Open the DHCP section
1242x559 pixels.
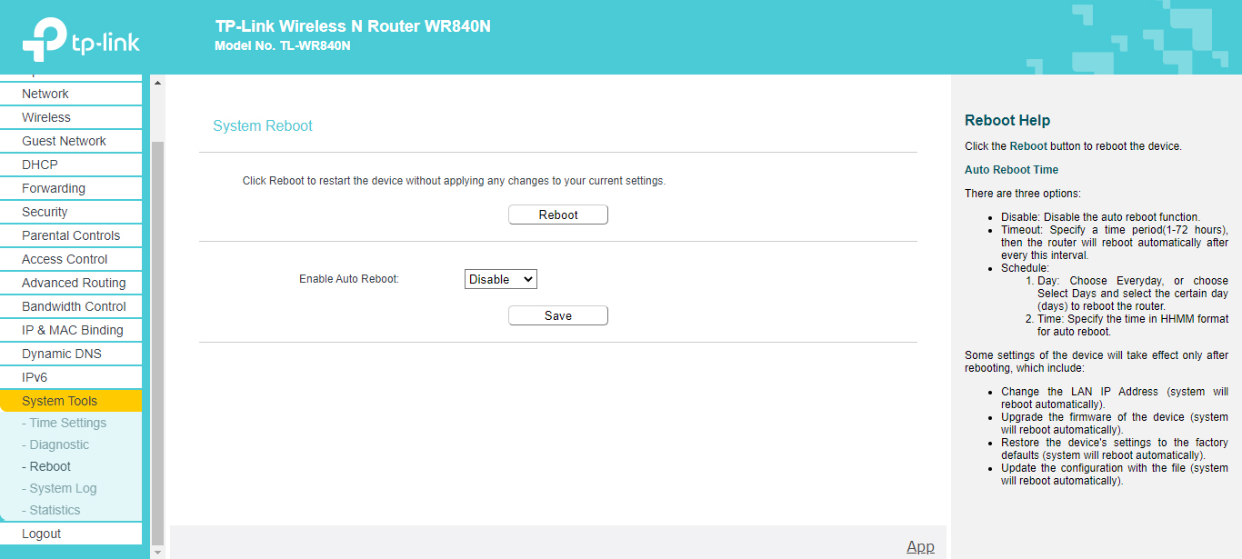(x=40, y=165)
